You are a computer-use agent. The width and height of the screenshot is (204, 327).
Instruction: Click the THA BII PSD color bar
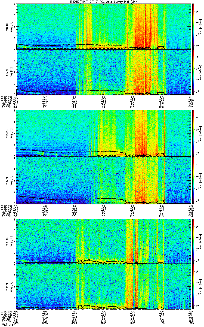[x=193, y=72]
